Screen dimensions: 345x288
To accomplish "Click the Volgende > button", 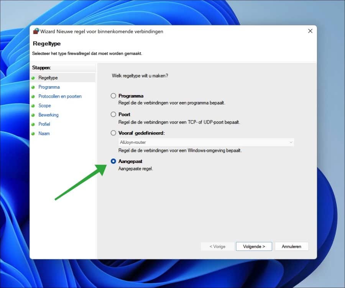I will tap(254, 246).
